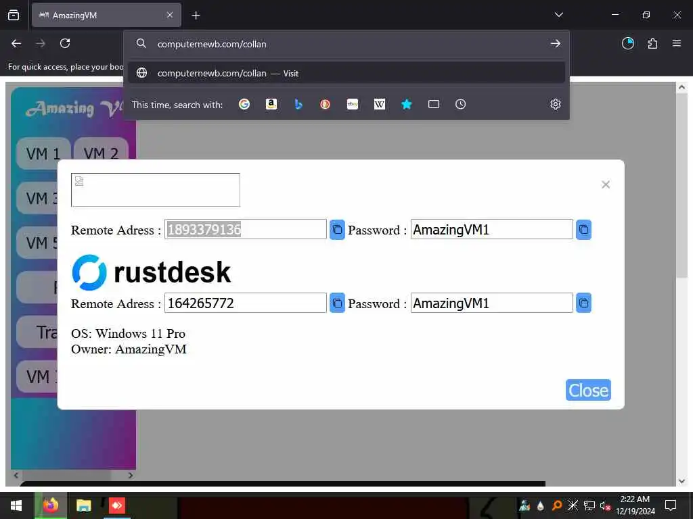Click the clock showing 2:22 AM
Screen dimensions: 693x519
pyautogui.click(x=635, y=499)
